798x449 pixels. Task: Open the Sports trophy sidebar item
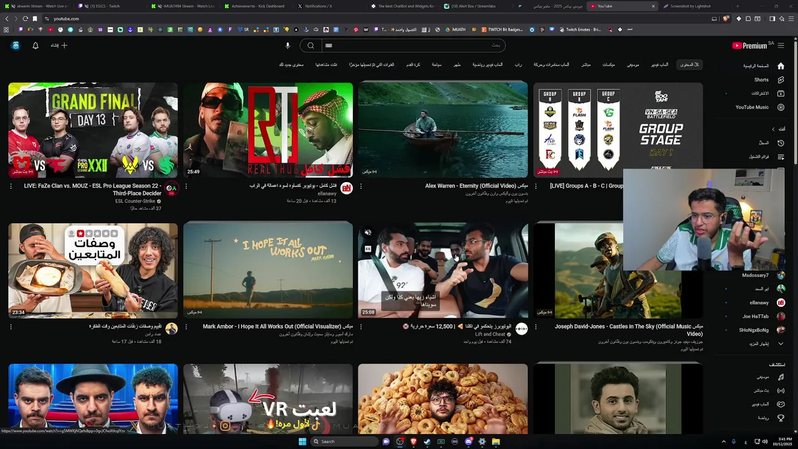781,418
